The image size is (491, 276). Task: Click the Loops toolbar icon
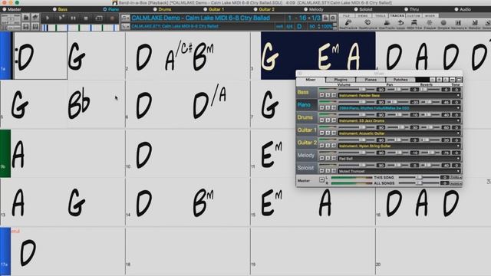point(400,24)
